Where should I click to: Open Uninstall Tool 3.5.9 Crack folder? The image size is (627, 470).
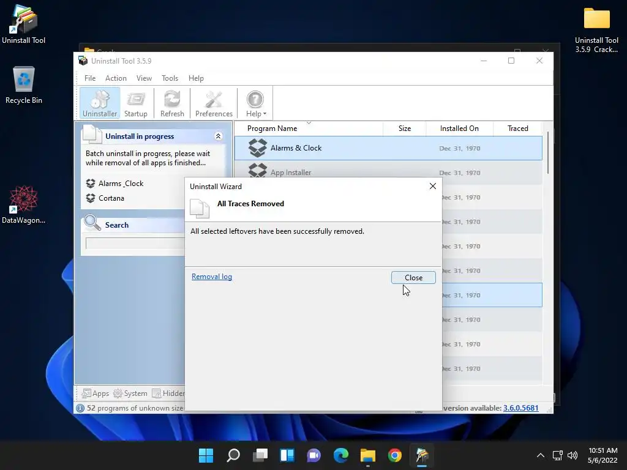coord(596,29)
